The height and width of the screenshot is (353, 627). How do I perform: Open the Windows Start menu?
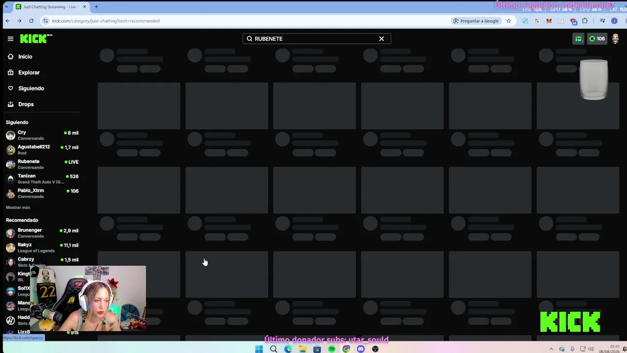[259, 349]
